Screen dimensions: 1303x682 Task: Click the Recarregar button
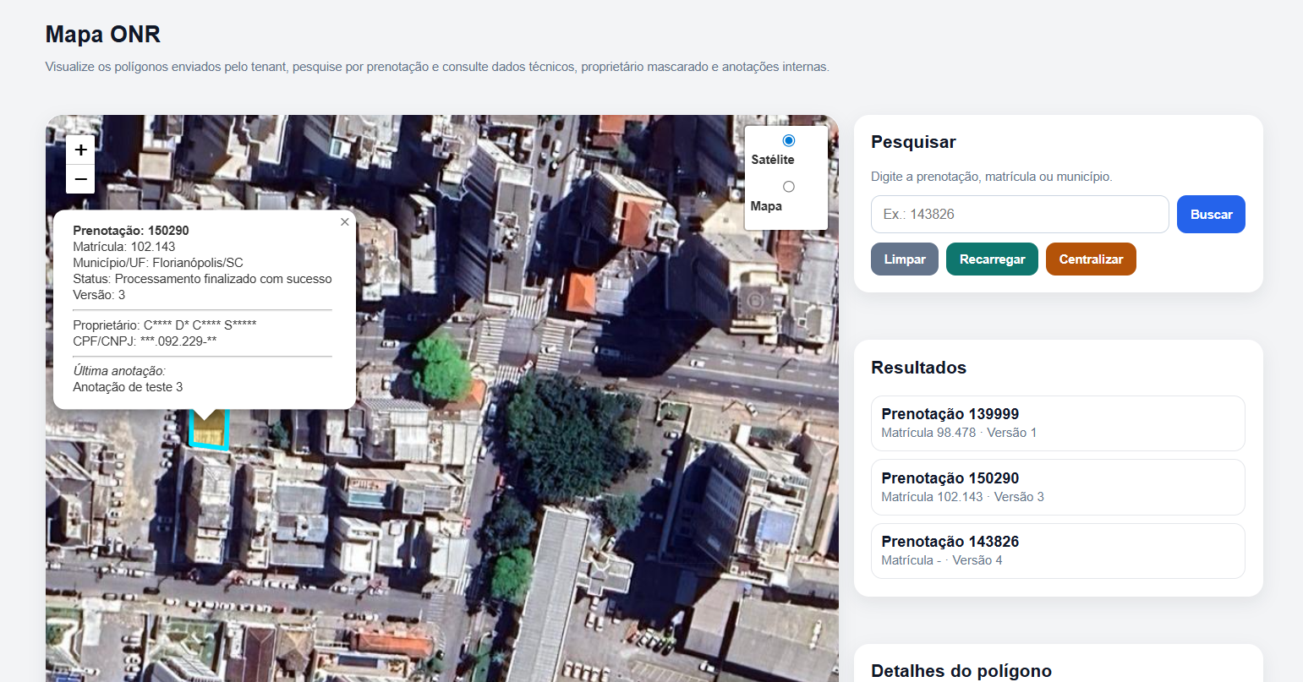(x=992, y=259)
